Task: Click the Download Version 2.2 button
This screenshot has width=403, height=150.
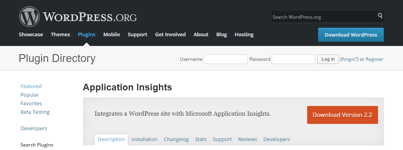Action: click(x=342, y=115)
